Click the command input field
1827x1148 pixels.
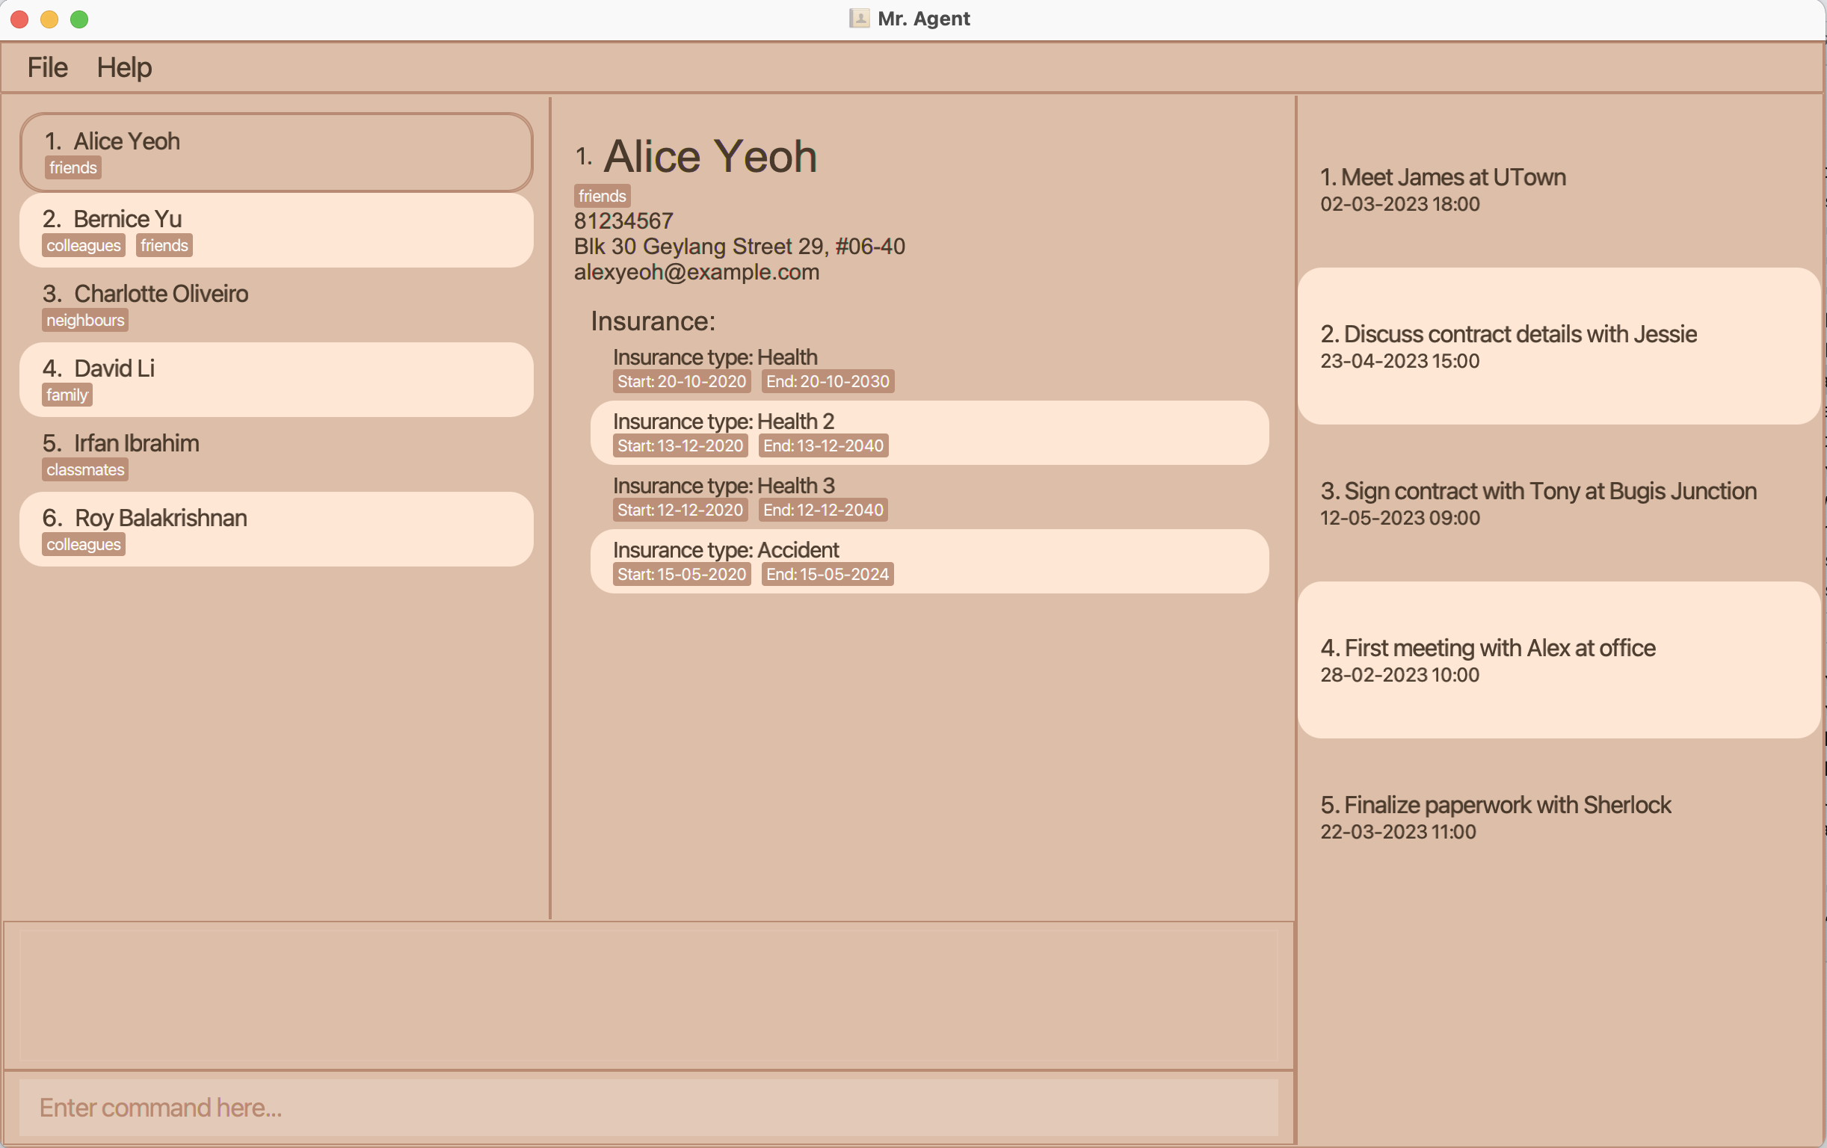click(648, 1107)
